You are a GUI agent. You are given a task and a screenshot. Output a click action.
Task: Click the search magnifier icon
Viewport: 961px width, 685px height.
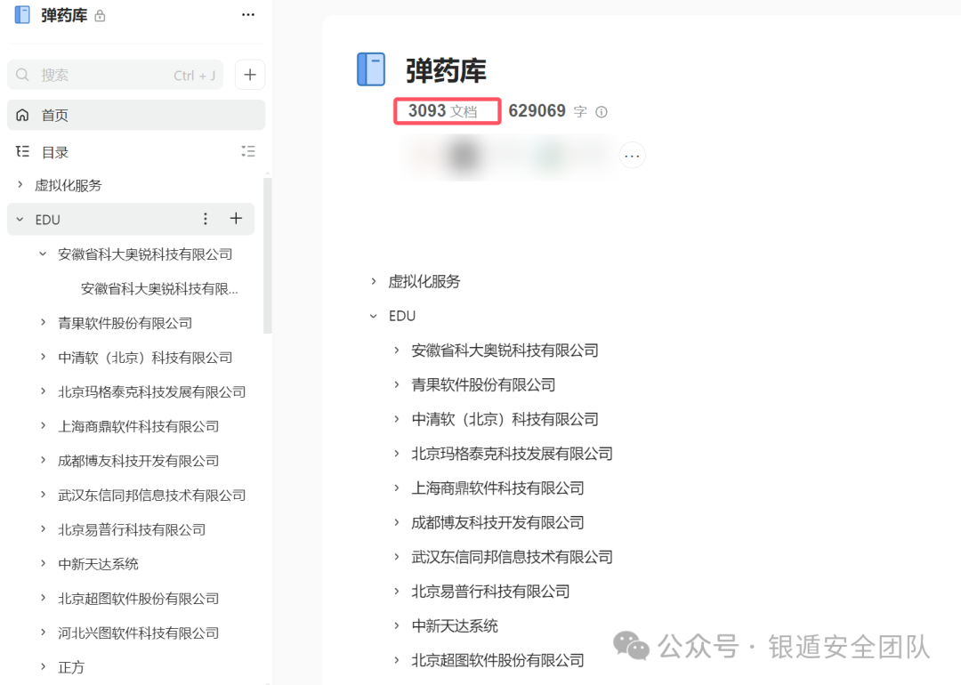pos(22,75)
